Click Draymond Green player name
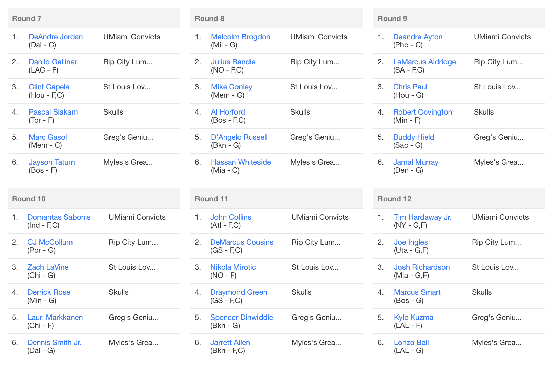 point(239,292)
